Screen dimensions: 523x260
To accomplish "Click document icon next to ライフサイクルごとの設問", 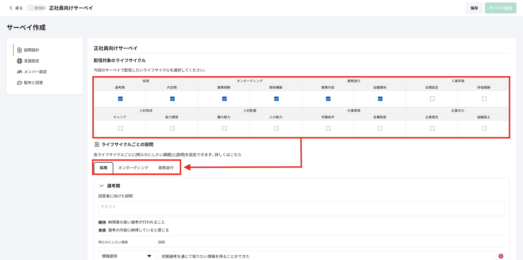I will (97, 144).
